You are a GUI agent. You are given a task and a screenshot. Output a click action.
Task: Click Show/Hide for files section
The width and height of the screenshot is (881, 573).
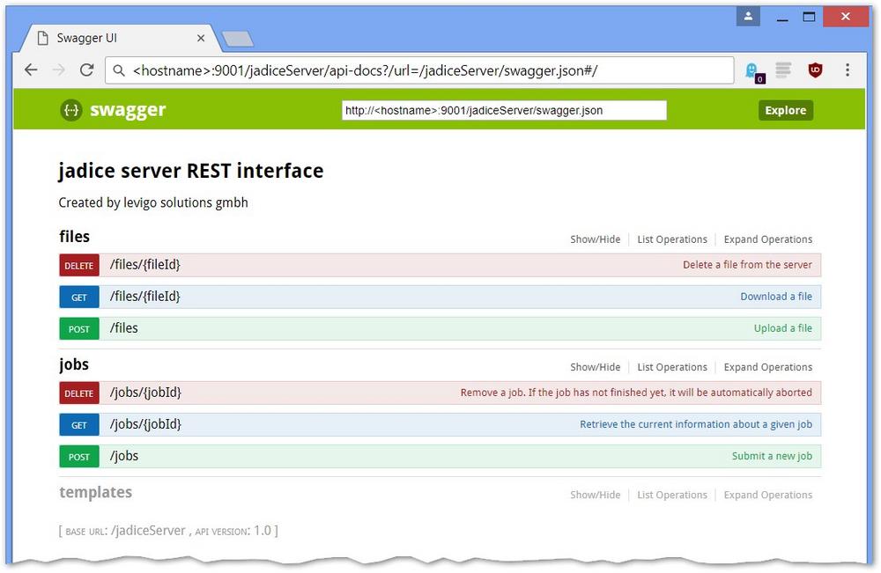595,239
